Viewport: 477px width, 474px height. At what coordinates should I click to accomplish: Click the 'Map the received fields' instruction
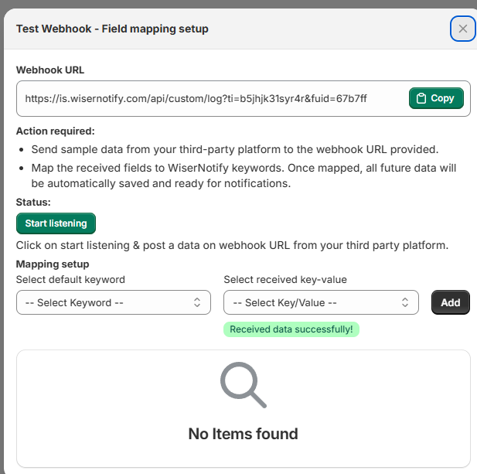[x=244, y=176]
